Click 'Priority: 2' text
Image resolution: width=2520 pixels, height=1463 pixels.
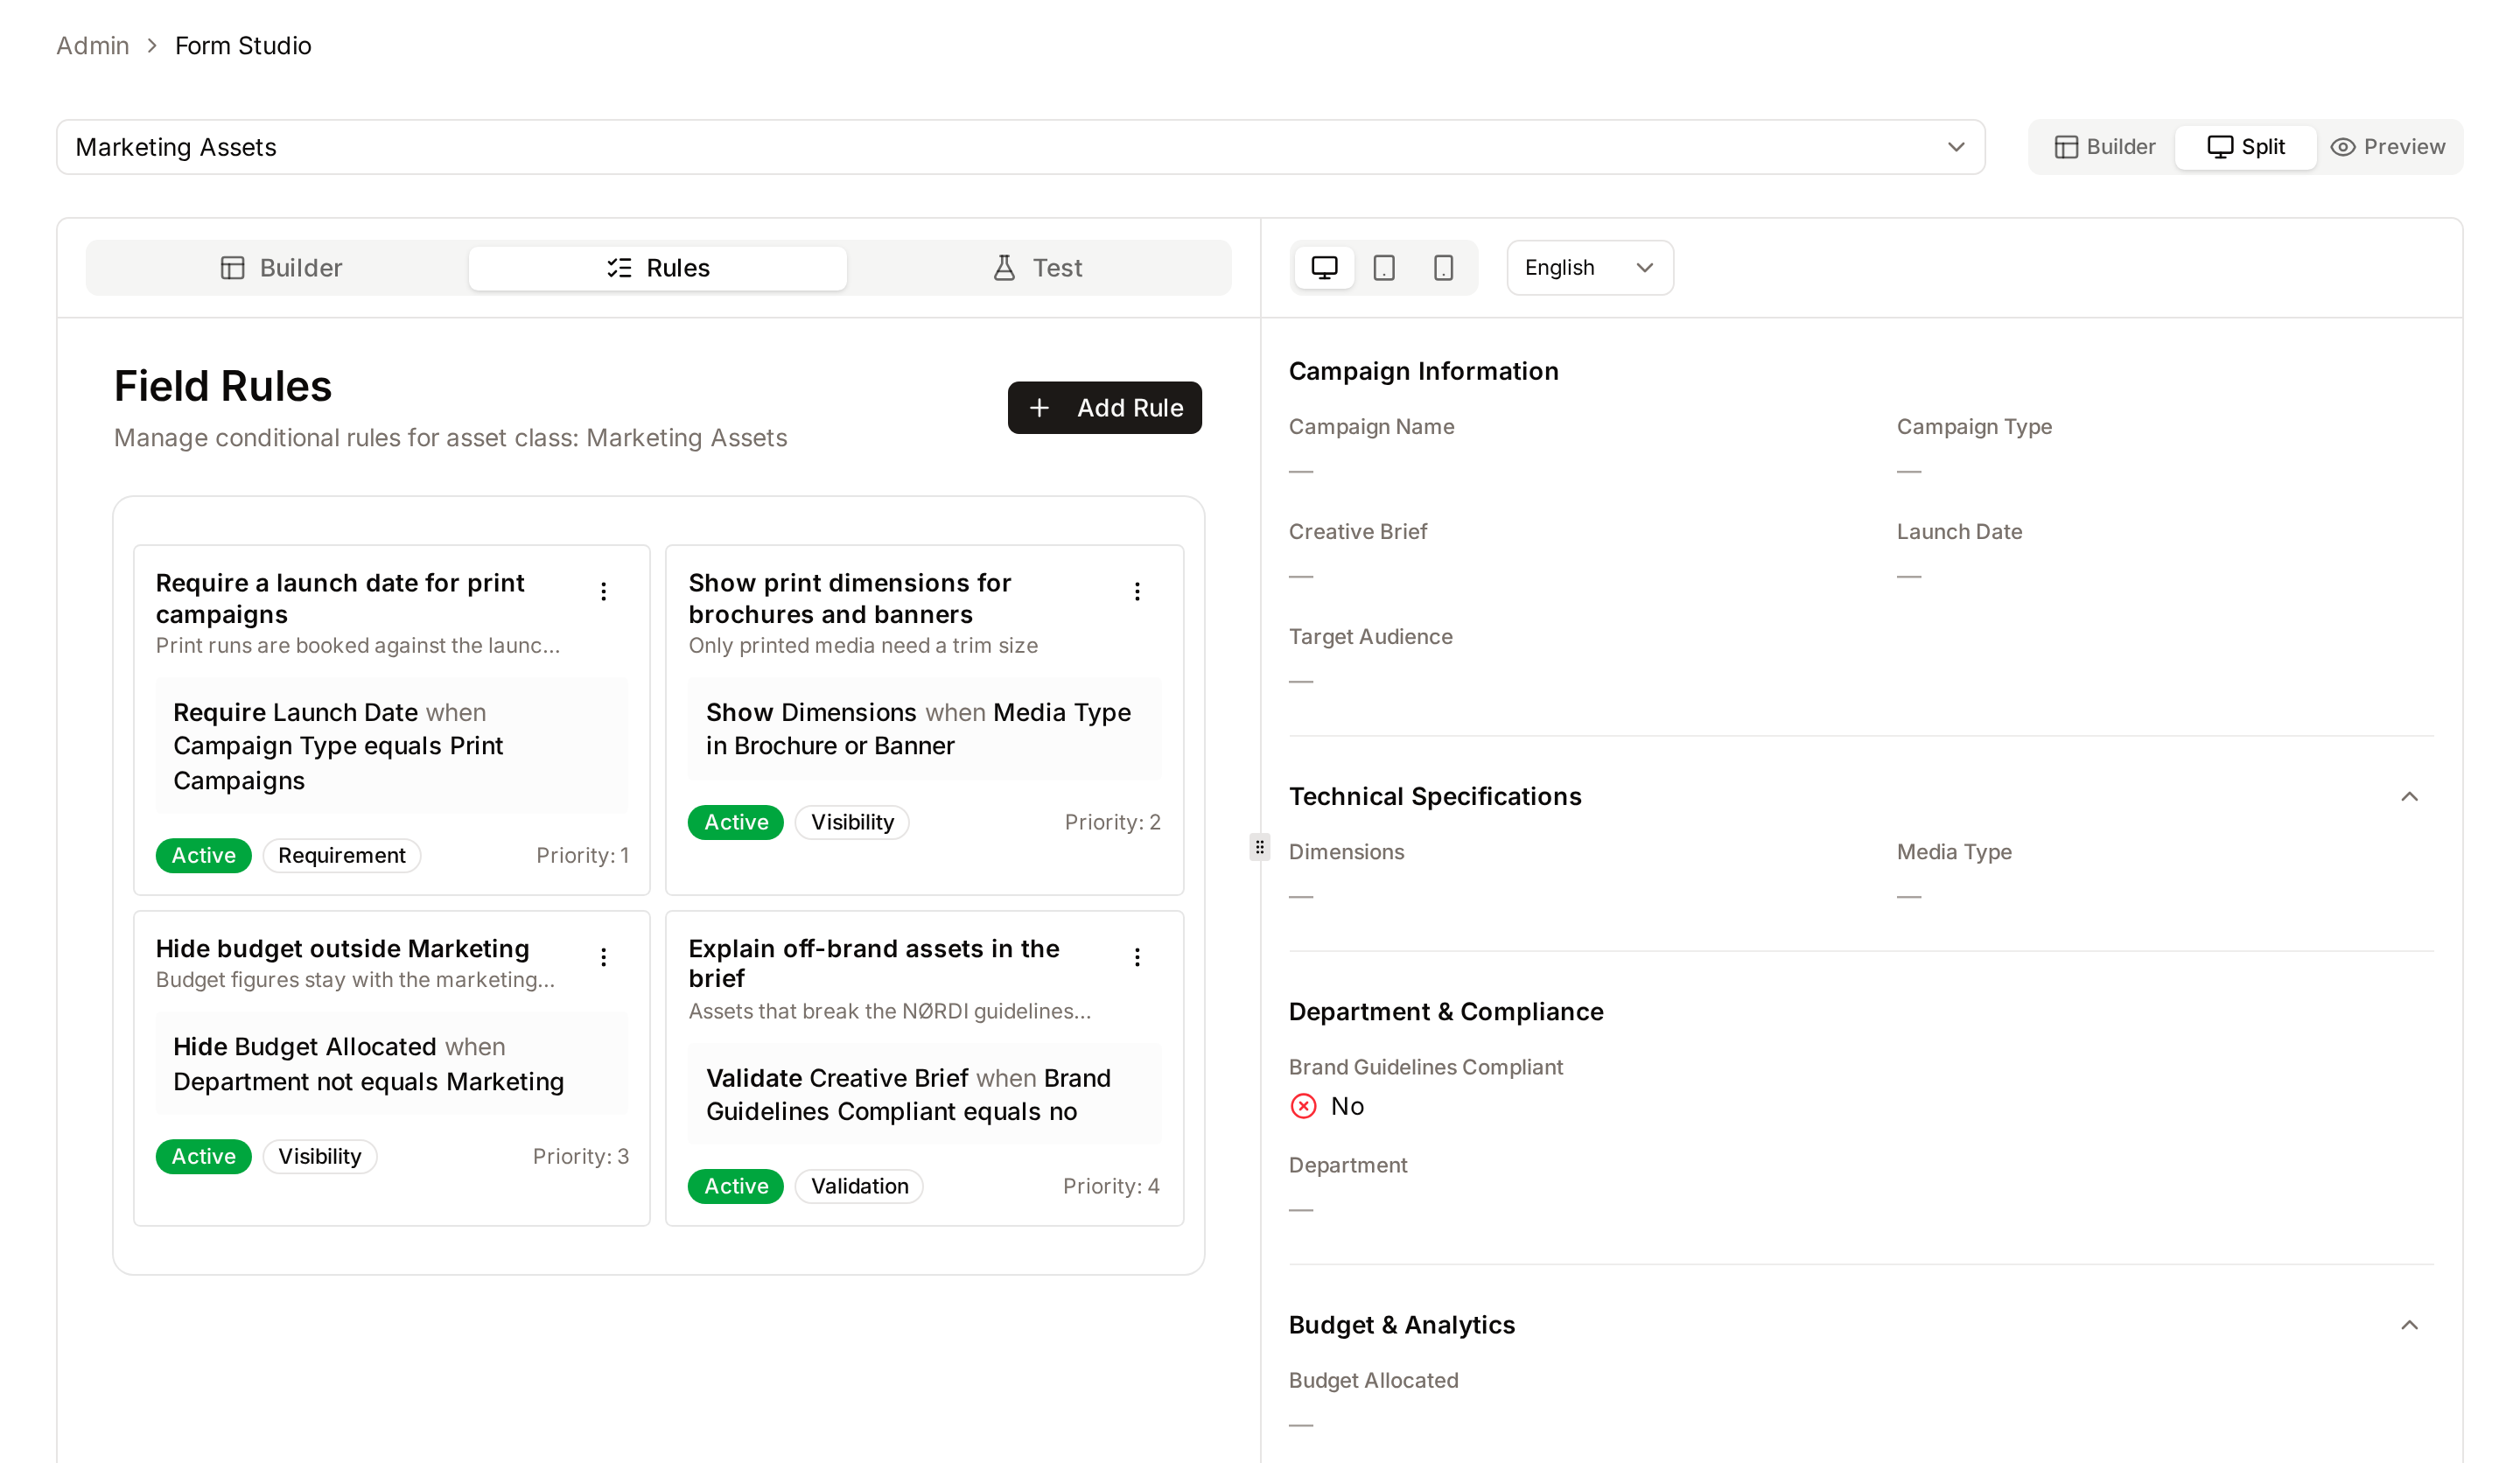[x=1112, y=822]
